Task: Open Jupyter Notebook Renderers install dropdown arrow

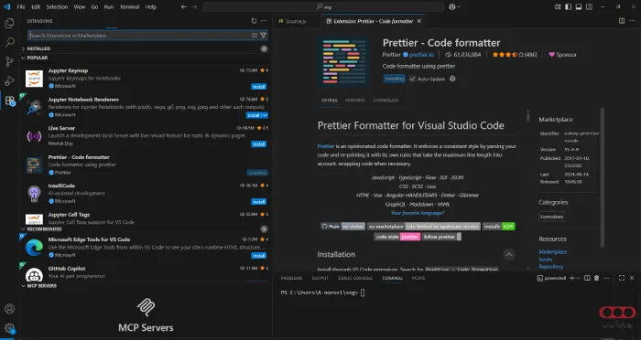Action: tap(265, 115)
